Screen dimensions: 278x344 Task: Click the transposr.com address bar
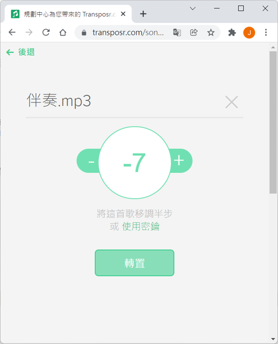[128, 33]
